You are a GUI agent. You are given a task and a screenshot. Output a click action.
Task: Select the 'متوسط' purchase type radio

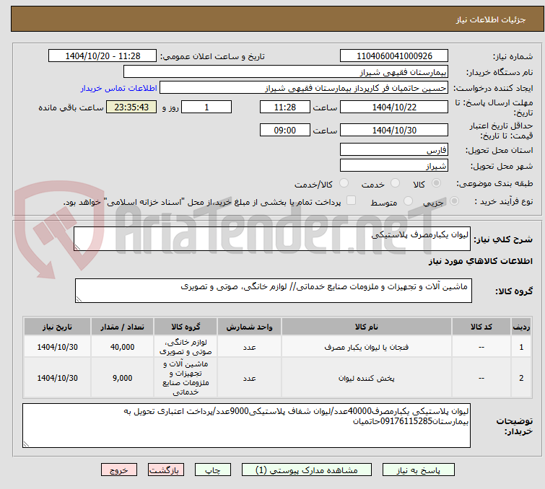coord(408,201)
